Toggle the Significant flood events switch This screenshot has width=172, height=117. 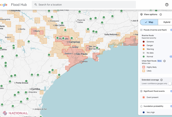pos(171,91)
